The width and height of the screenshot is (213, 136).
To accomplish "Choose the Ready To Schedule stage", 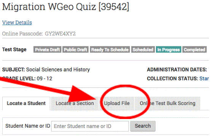I will tap(110, 49).
